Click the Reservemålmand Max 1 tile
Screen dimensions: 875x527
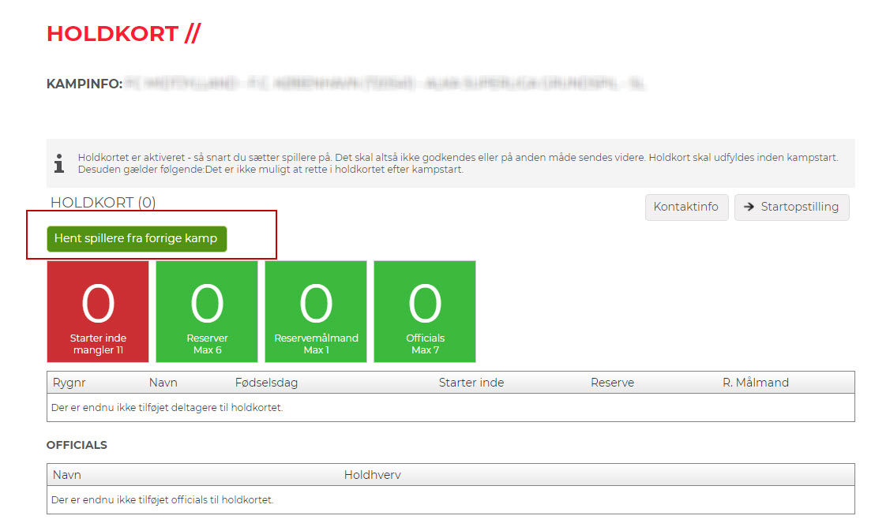[x=316, y=312]
